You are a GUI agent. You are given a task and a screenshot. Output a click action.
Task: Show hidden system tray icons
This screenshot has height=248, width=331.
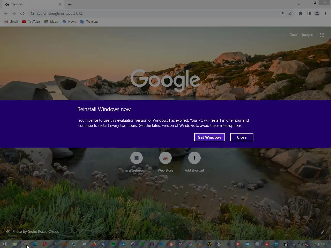click(294, 244)
